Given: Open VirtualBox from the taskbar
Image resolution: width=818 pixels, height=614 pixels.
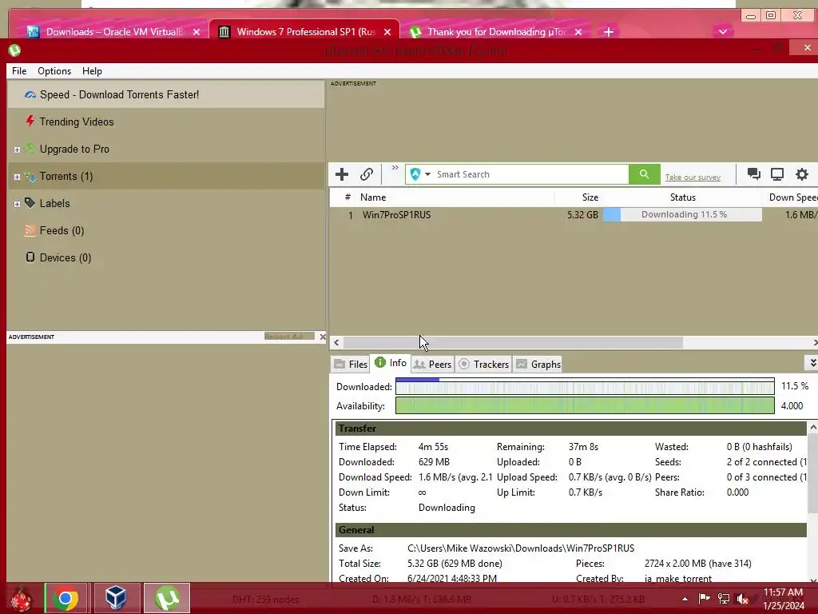Looking at the screenshot, I should (x=116, y=598).
